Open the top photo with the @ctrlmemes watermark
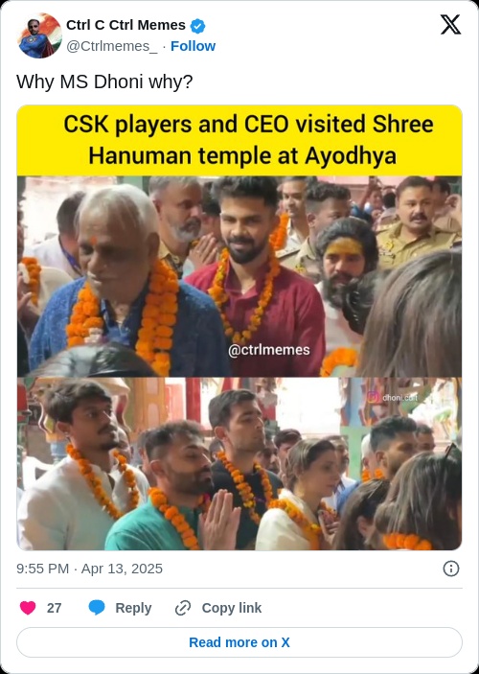The image size is (479, 674). tap(239, 276)
